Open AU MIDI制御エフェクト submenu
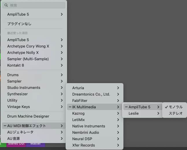The height and width of the screenshot is (150, 187). point(34,126)
